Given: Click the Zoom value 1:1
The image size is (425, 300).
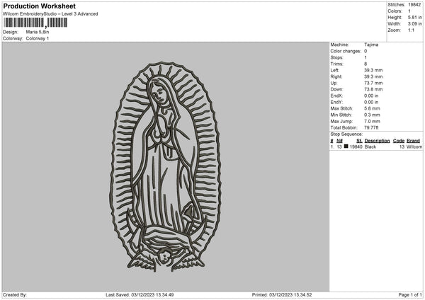Looking at the screenshot, I should pos(411,30).
